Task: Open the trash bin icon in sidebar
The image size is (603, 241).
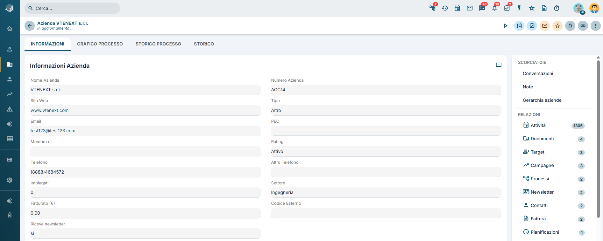Action: [x=10, y=215]
